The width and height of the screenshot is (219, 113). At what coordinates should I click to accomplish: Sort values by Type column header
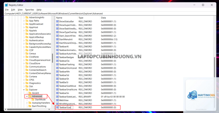[89, 18]
